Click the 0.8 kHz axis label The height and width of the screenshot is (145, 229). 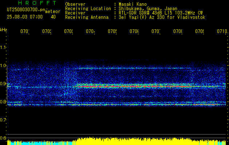tap(3, 101)
